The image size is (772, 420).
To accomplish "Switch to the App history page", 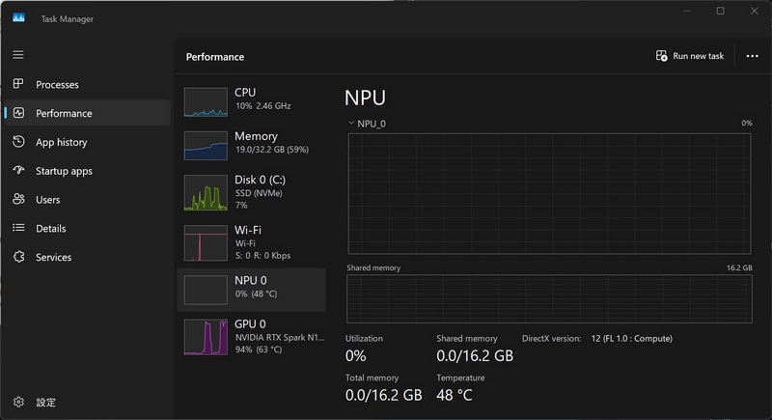I will (88, 142).
